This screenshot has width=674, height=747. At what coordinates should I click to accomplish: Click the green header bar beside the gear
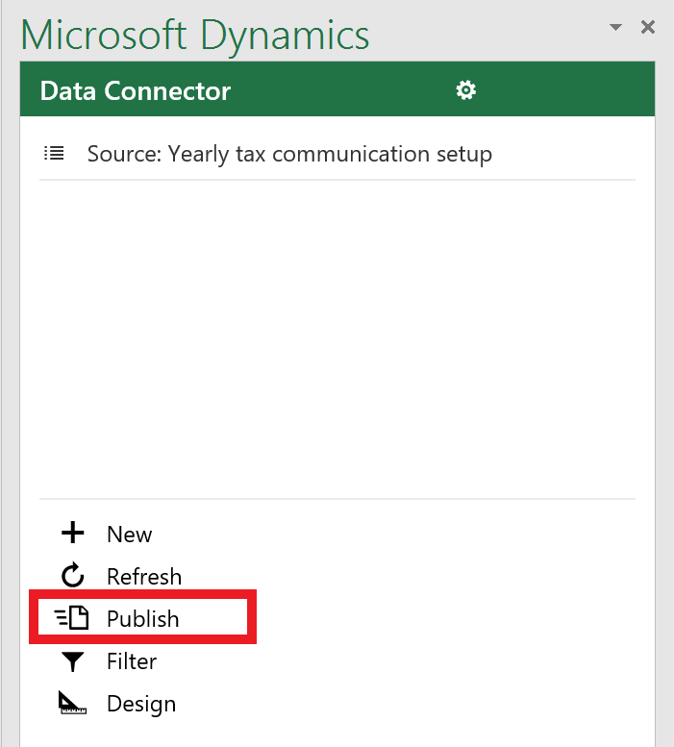point(562,89)
